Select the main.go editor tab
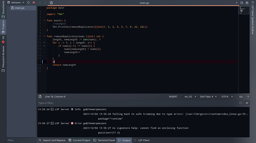 144,3
